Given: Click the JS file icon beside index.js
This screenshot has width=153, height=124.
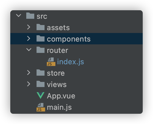Looking at the screenshot, I should pyautogui.click(x=51, y=62).
